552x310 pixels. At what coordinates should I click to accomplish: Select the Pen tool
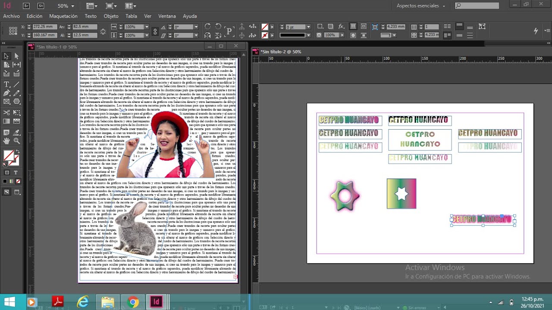[x=6, y=93]
